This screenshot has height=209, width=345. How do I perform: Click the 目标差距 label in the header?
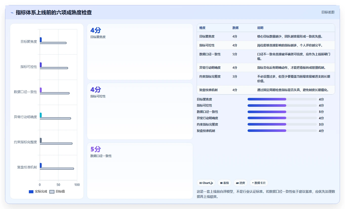click(x=328, y=12)
